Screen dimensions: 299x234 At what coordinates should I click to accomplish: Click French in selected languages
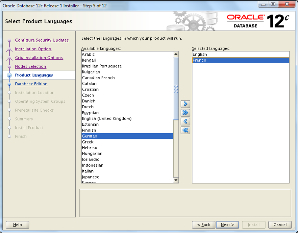tap(241, 60)
